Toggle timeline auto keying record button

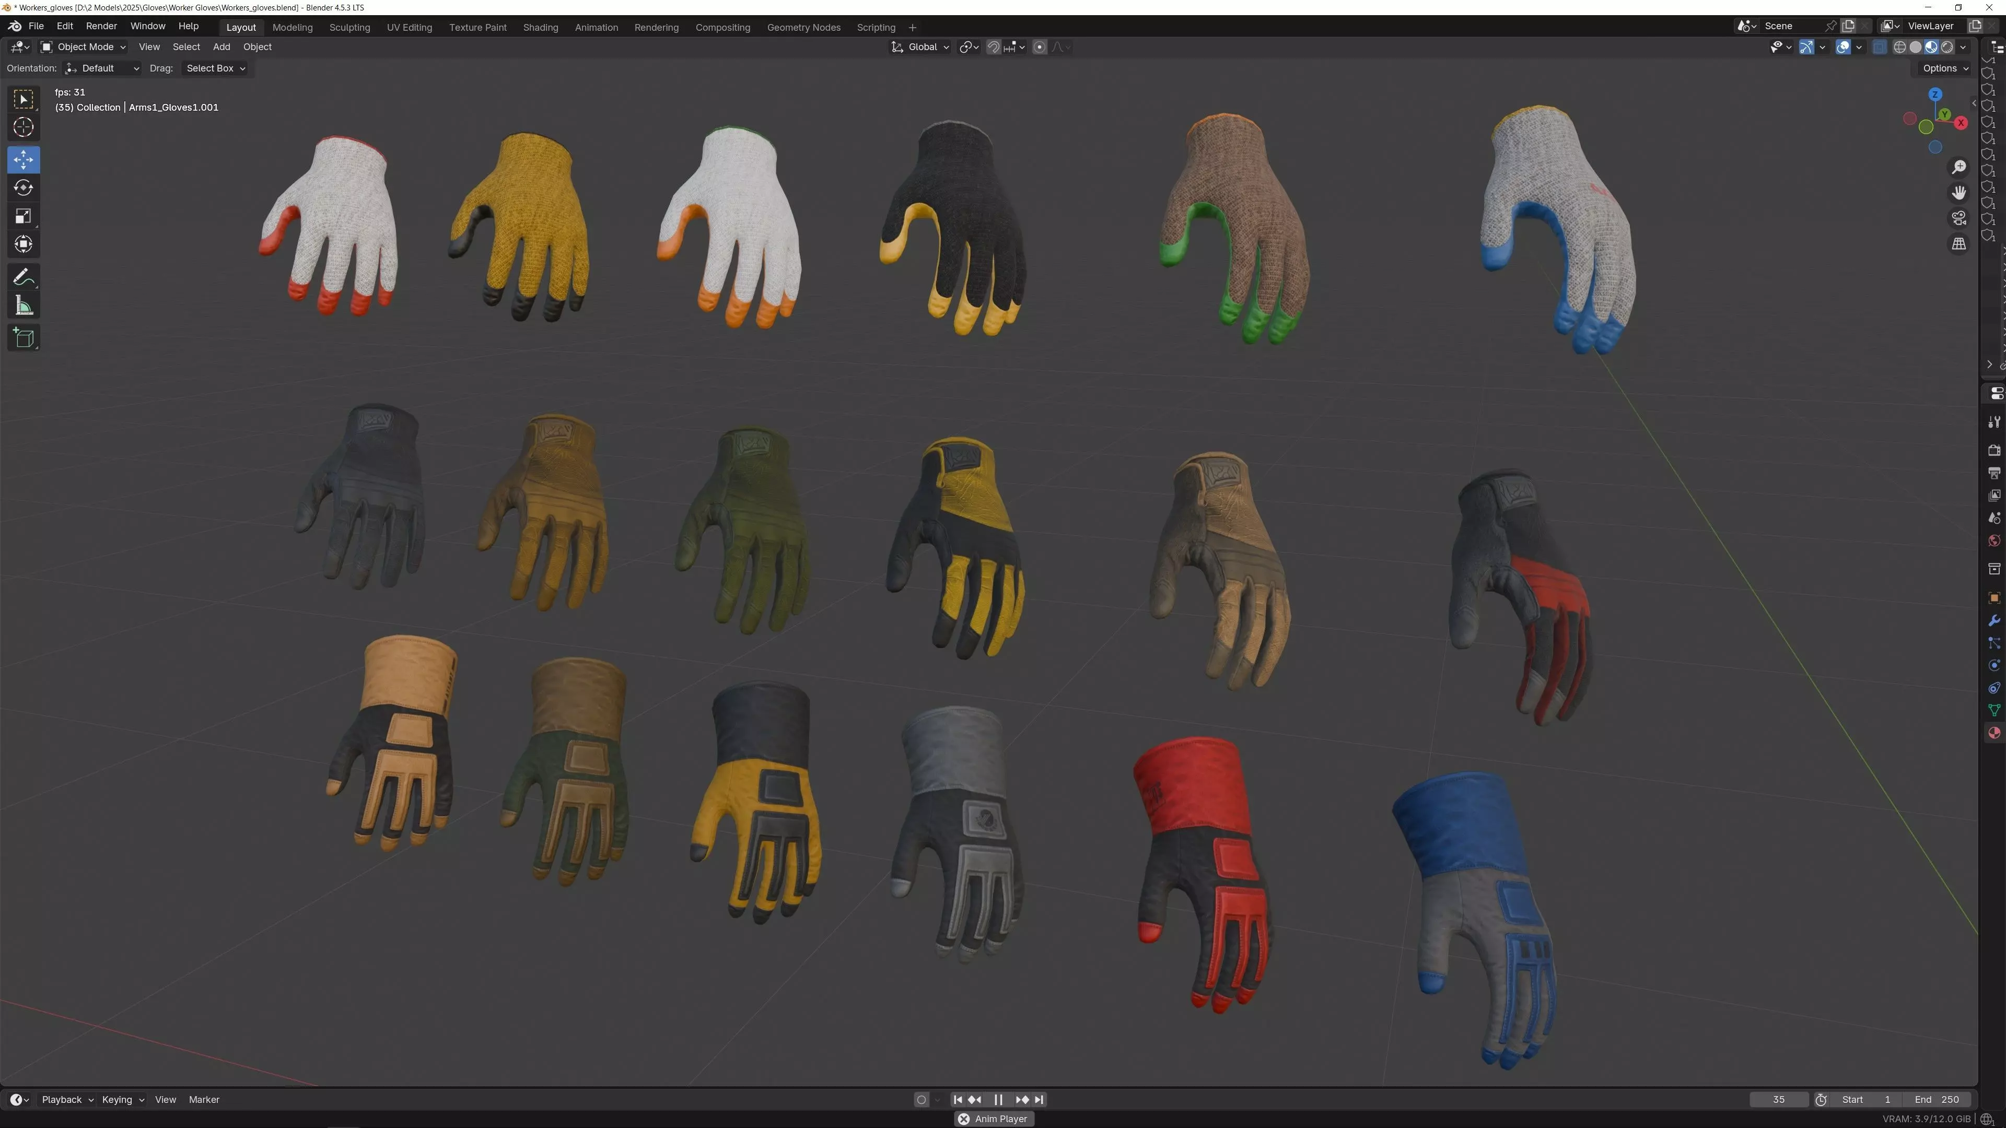click(921, 1100)
